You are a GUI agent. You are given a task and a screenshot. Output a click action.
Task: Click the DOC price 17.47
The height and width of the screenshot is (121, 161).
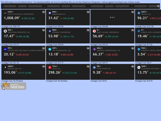[9, 36]
